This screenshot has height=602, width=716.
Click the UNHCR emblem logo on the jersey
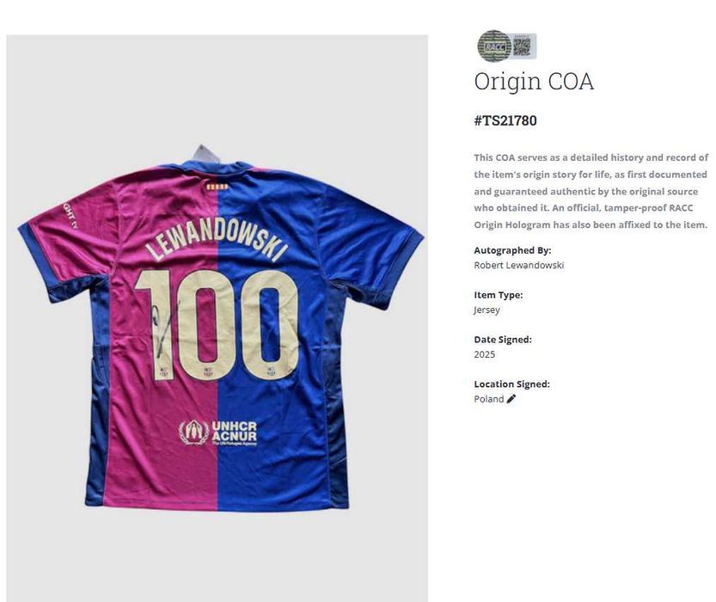click(193, 433)
